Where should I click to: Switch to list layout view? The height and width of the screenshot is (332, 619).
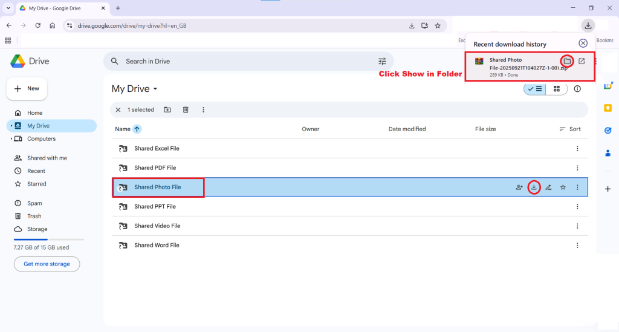pyautogui.click(x=535, y=89)
